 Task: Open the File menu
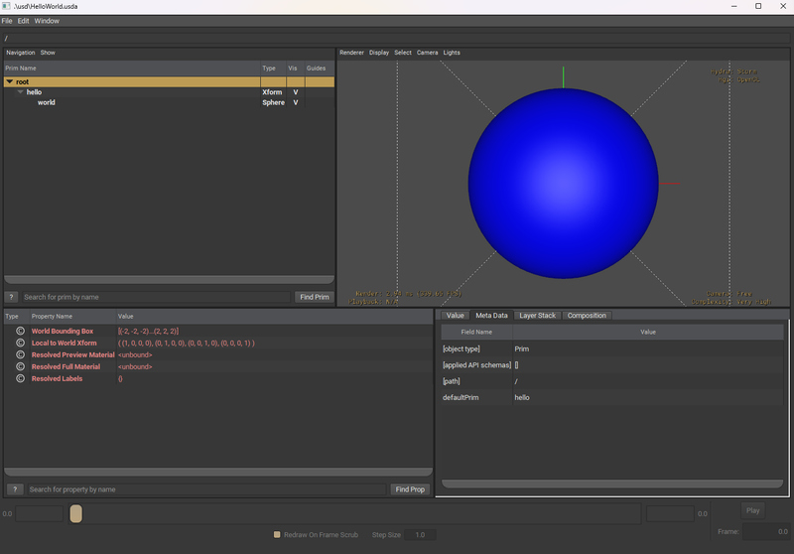pyautogui.click(x=7, y=21)
